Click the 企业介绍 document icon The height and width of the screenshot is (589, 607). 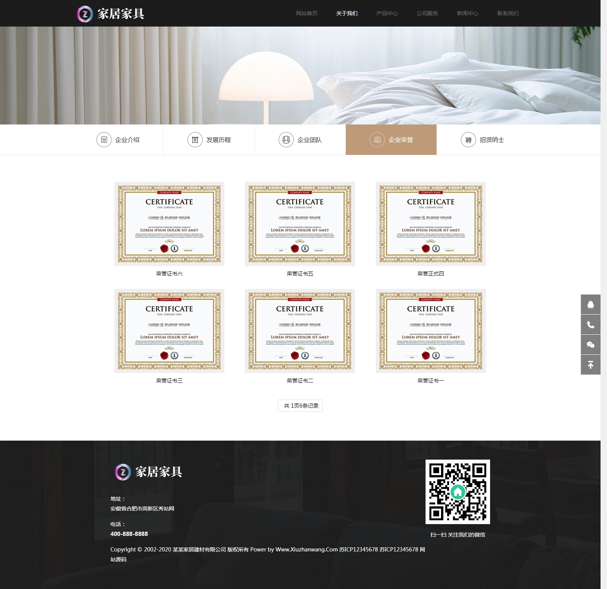click(x=104, y=140)
